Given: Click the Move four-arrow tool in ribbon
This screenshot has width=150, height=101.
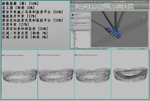Looking at the screenshot, I should (91, 7).
